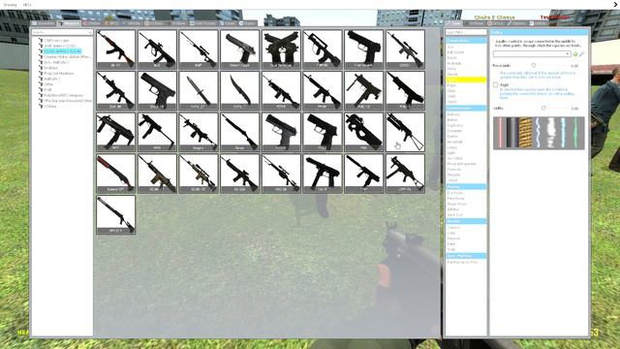
Task: Collapse the Posing category header
Action: point(466,186)
